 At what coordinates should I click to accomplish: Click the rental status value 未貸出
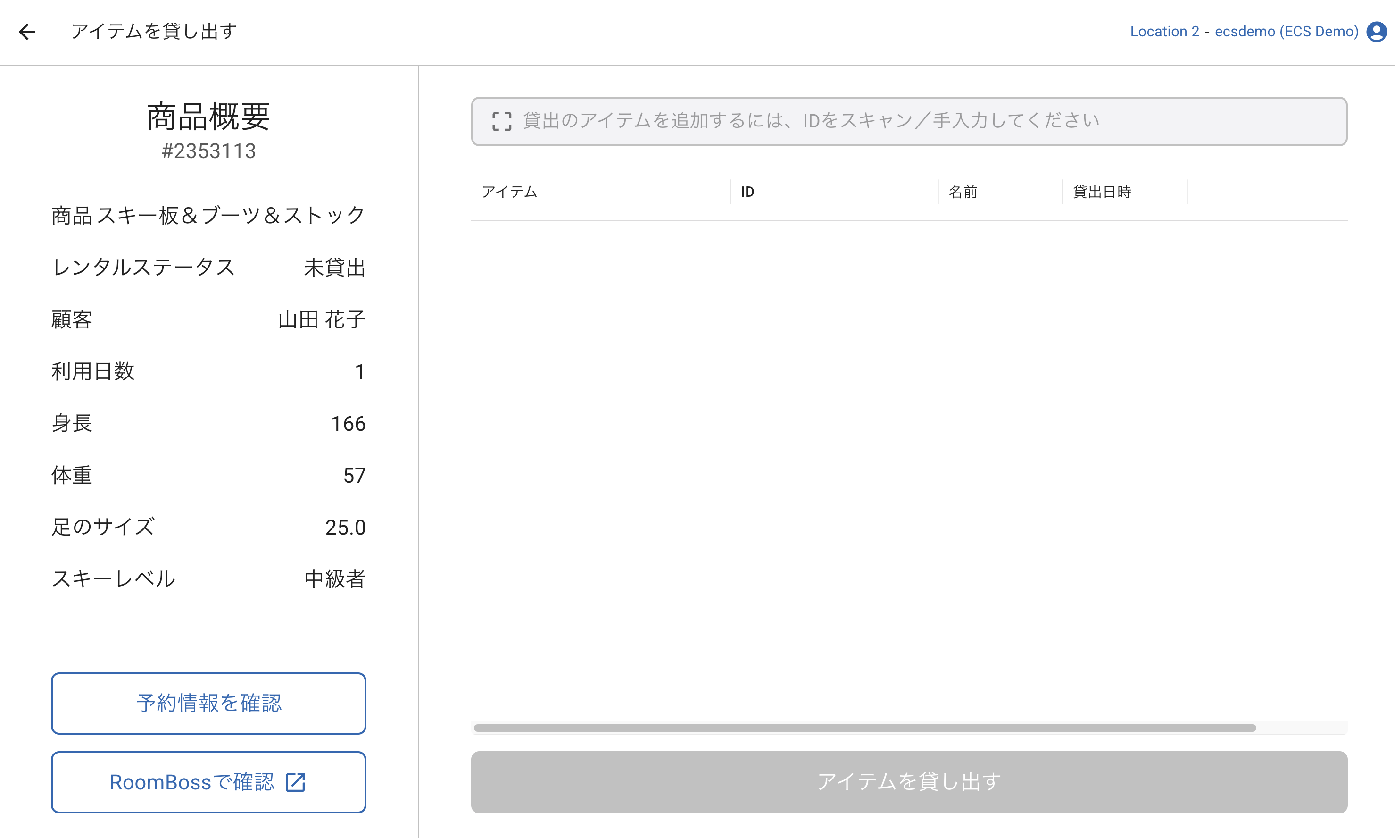(335, 268)
